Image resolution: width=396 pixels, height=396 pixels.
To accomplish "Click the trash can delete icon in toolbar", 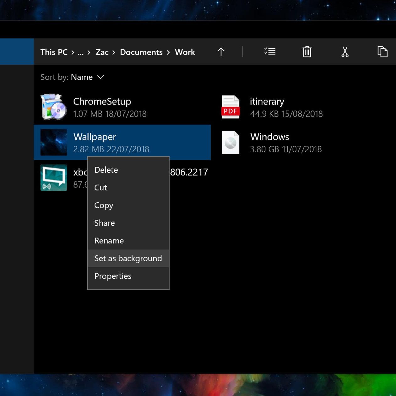I will [307, 52].
